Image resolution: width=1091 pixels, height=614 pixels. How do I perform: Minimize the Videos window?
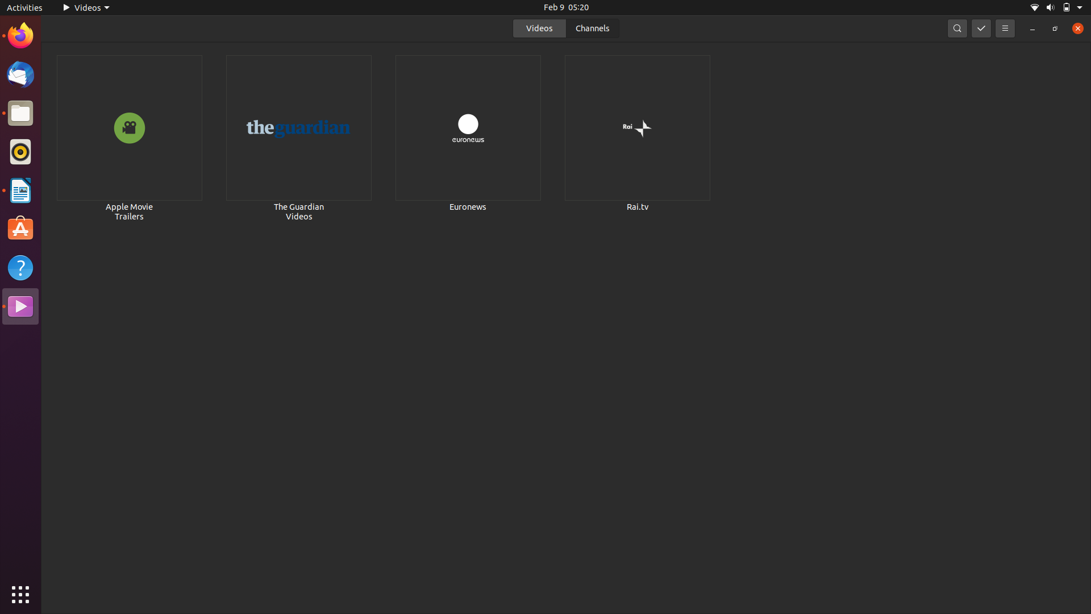coord(1032,28)
